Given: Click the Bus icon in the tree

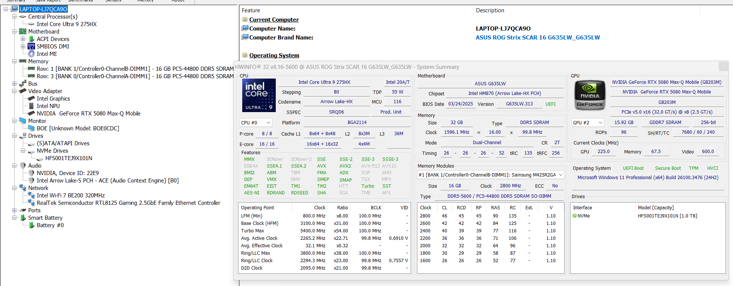Looking at the screenshot, I should (x=23, y=83).
